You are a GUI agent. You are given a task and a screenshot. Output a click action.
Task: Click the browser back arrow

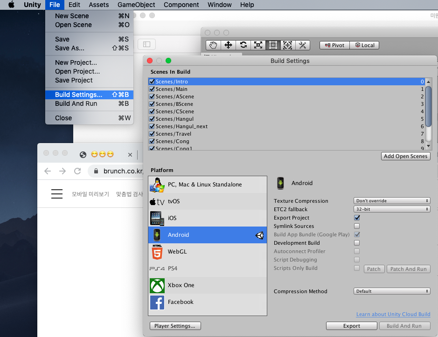(48, 171)
